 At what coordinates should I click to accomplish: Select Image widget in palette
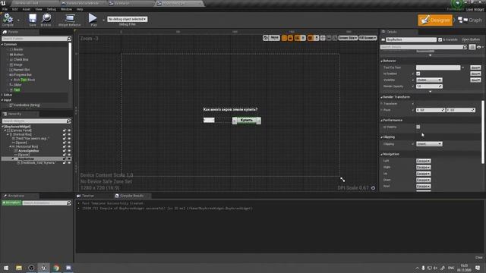pos(18,64)
